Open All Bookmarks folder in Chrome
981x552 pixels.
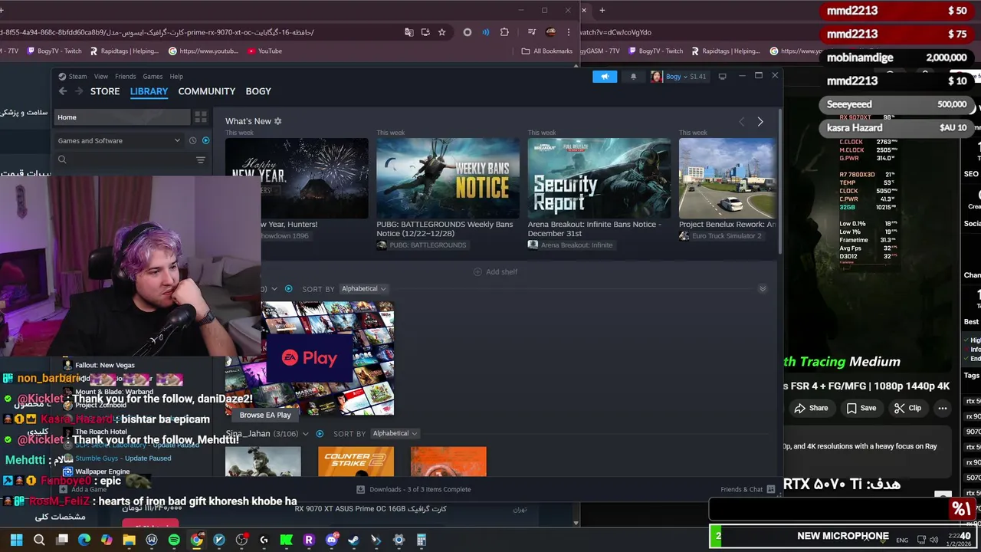tap(547, 51)
